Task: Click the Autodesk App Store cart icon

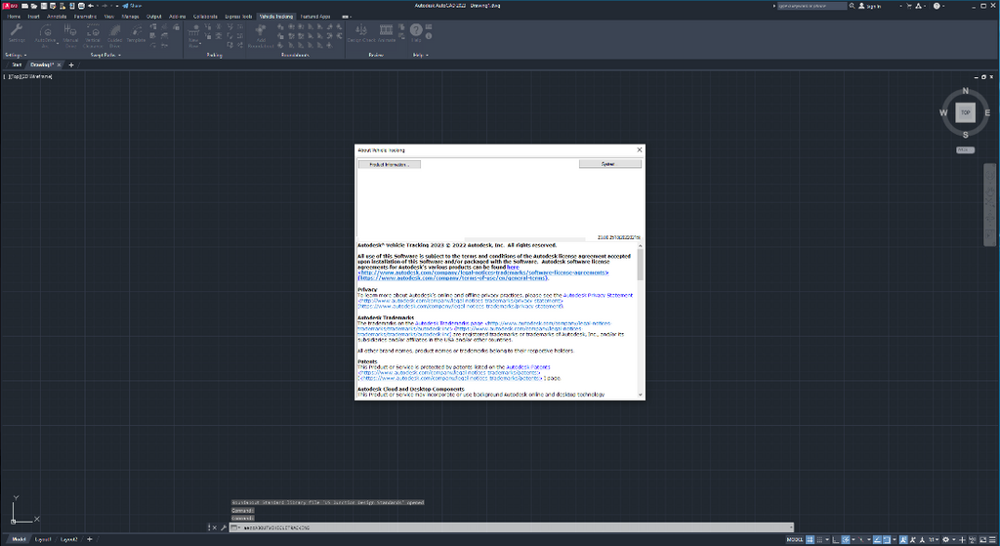Action: (x=909, y=6)
